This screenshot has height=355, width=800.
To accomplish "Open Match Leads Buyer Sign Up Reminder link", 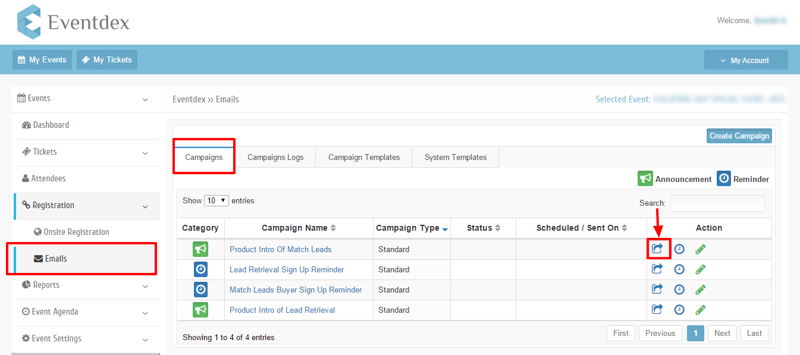I will pyautogui.click(x=296, y=290).
